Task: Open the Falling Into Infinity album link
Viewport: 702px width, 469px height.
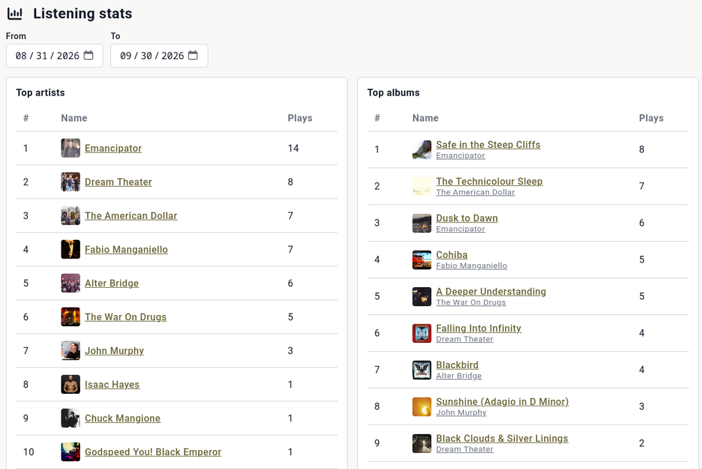Action: coord(479,328)
